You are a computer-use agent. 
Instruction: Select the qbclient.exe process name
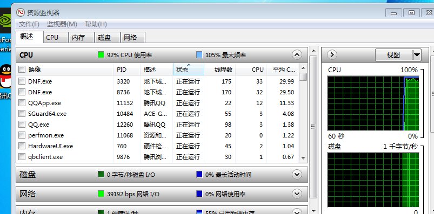(x=45, y=157)
